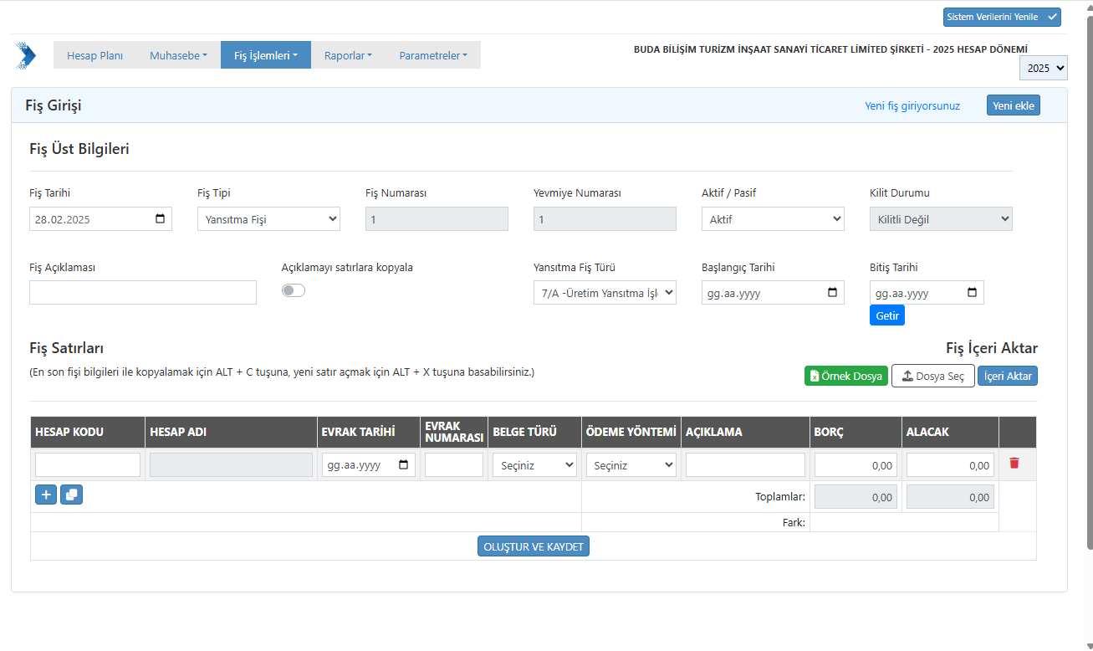Open the Fiş Tipi dropdown
The image size is (1093, 651).
(x=268, y=219)
